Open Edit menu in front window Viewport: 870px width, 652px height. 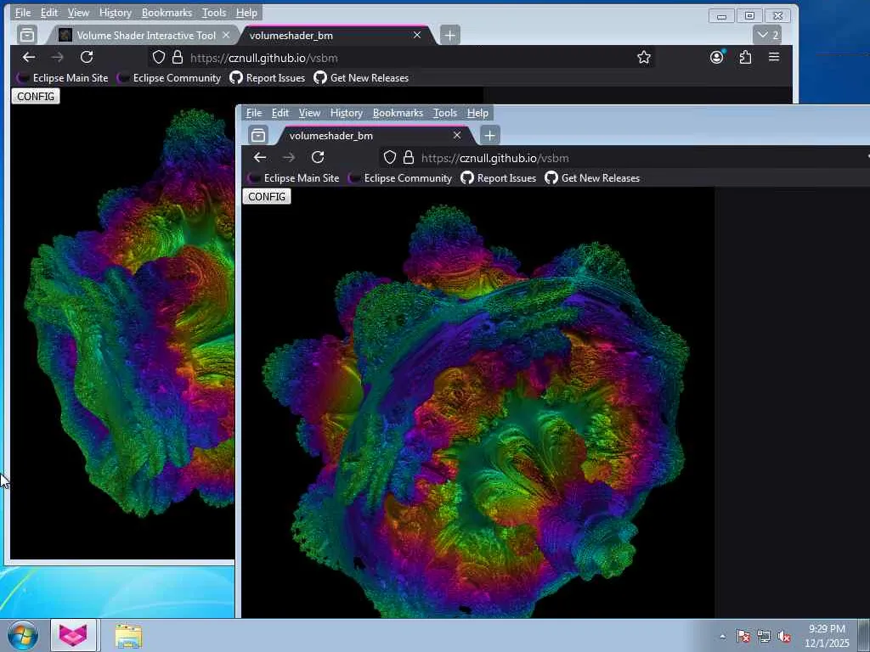pyautogui.click(x=280, y=113)
